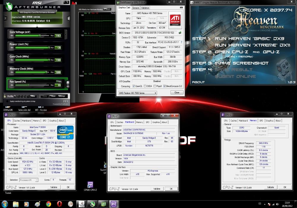Viewport: 297px width, 208px height.
Task: Click RUN HEAVEN "XTREME" DX11 option
Action: coord(252,45)
